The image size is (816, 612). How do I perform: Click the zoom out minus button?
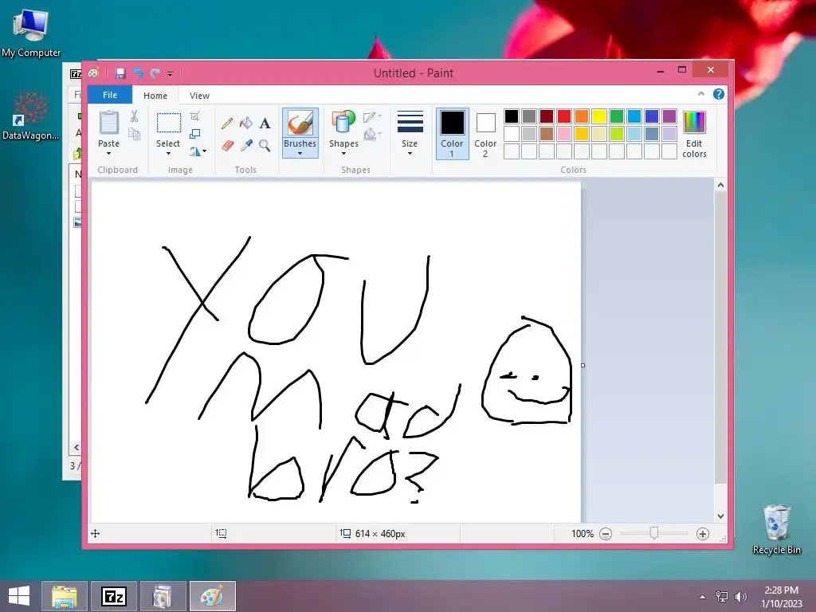606,534
